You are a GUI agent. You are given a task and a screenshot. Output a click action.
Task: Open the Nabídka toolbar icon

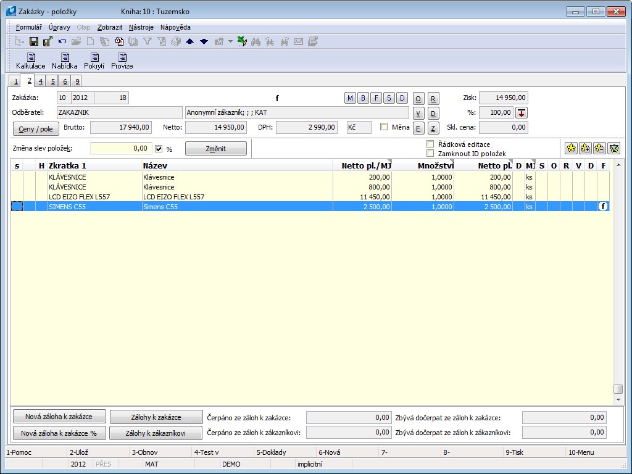(x=64, y=60)
